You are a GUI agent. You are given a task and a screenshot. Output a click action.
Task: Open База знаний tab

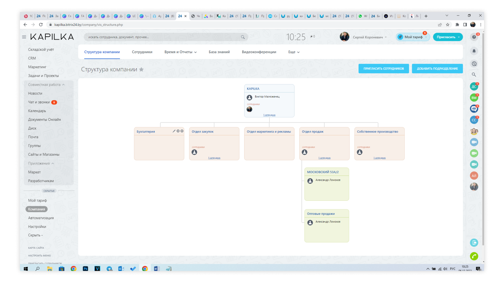click(x=219, y=52)
